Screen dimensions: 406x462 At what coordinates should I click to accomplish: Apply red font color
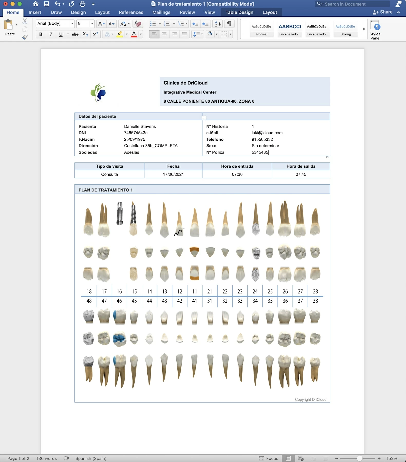(134, 34)
